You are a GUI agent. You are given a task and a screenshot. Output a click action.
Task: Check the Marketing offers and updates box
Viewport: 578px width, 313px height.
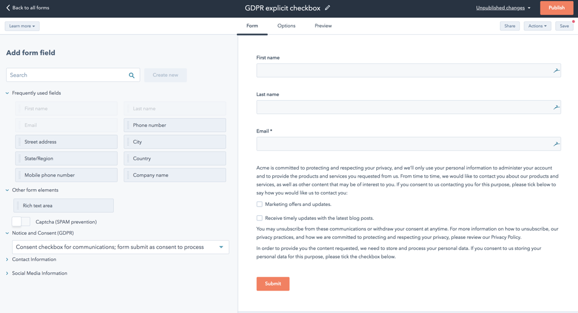[x=260, y=204]
